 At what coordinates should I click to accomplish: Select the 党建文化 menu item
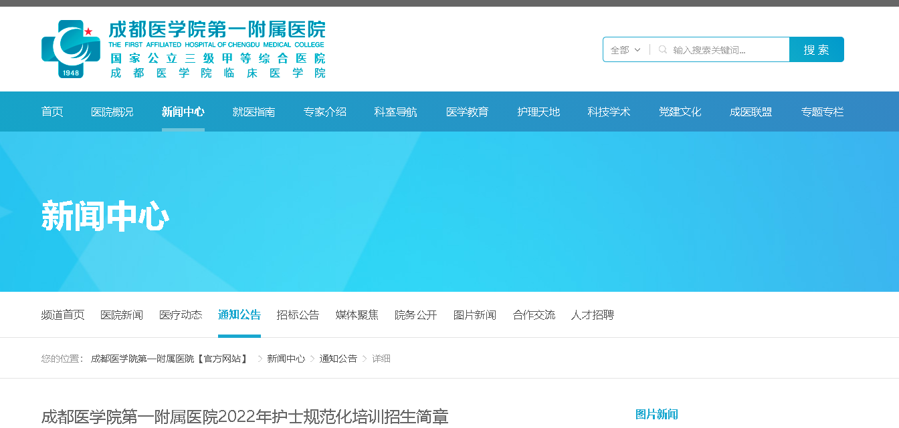[x=680, y=112]
